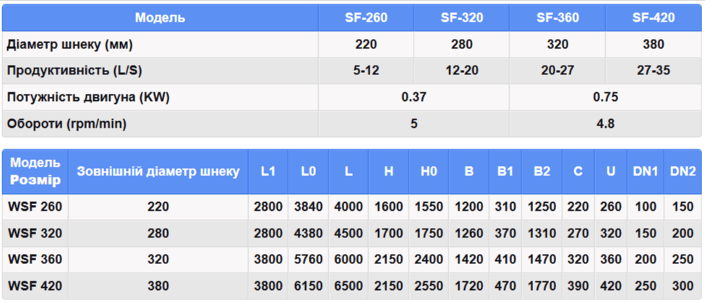Image resolution: width=705 pixels, height=303 pixels.
Task: Click the WSF 420 row label
Action: pyautogui.click(x=35, y=286)
